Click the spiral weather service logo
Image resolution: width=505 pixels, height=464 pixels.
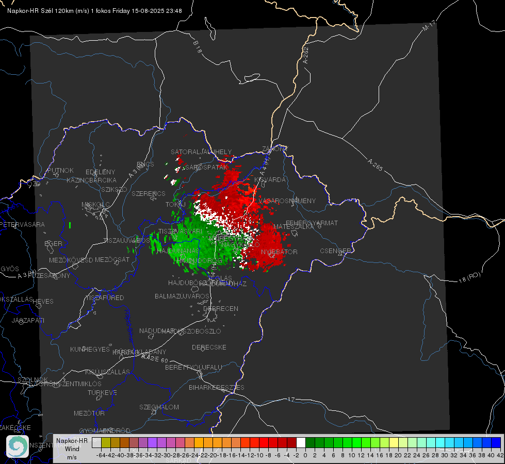(x=18, y=446)
